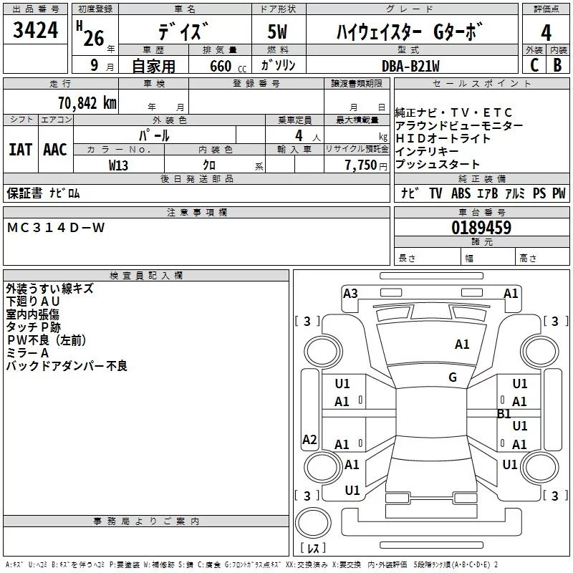Click HIDオートライト line
The image size is (573, 573).
[x=443, y=138]
